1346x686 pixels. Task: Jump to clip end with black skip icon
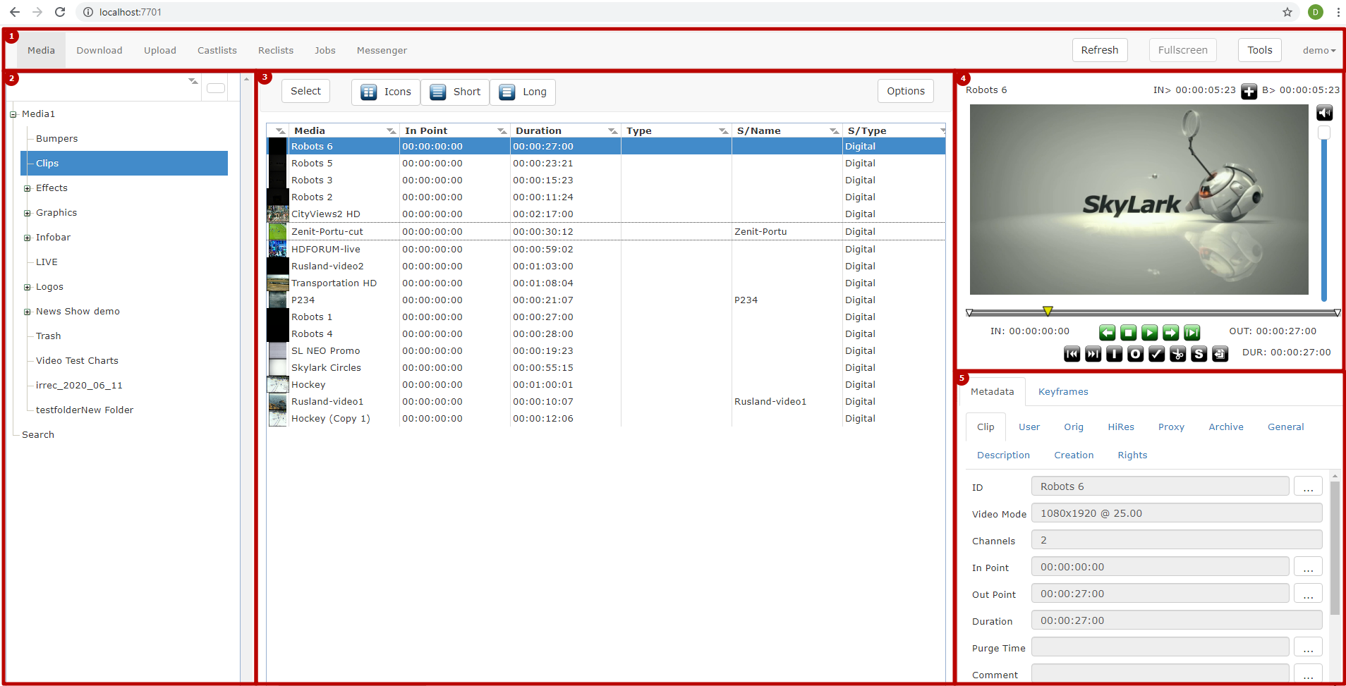[1093, 354]
